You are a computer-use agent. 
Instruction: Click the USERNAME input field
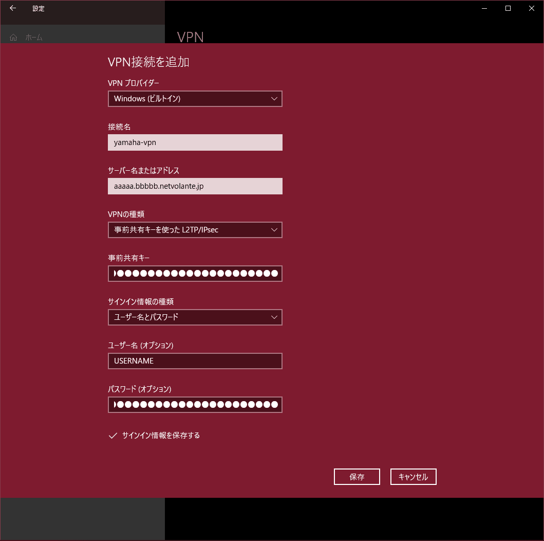pos(195,361)
